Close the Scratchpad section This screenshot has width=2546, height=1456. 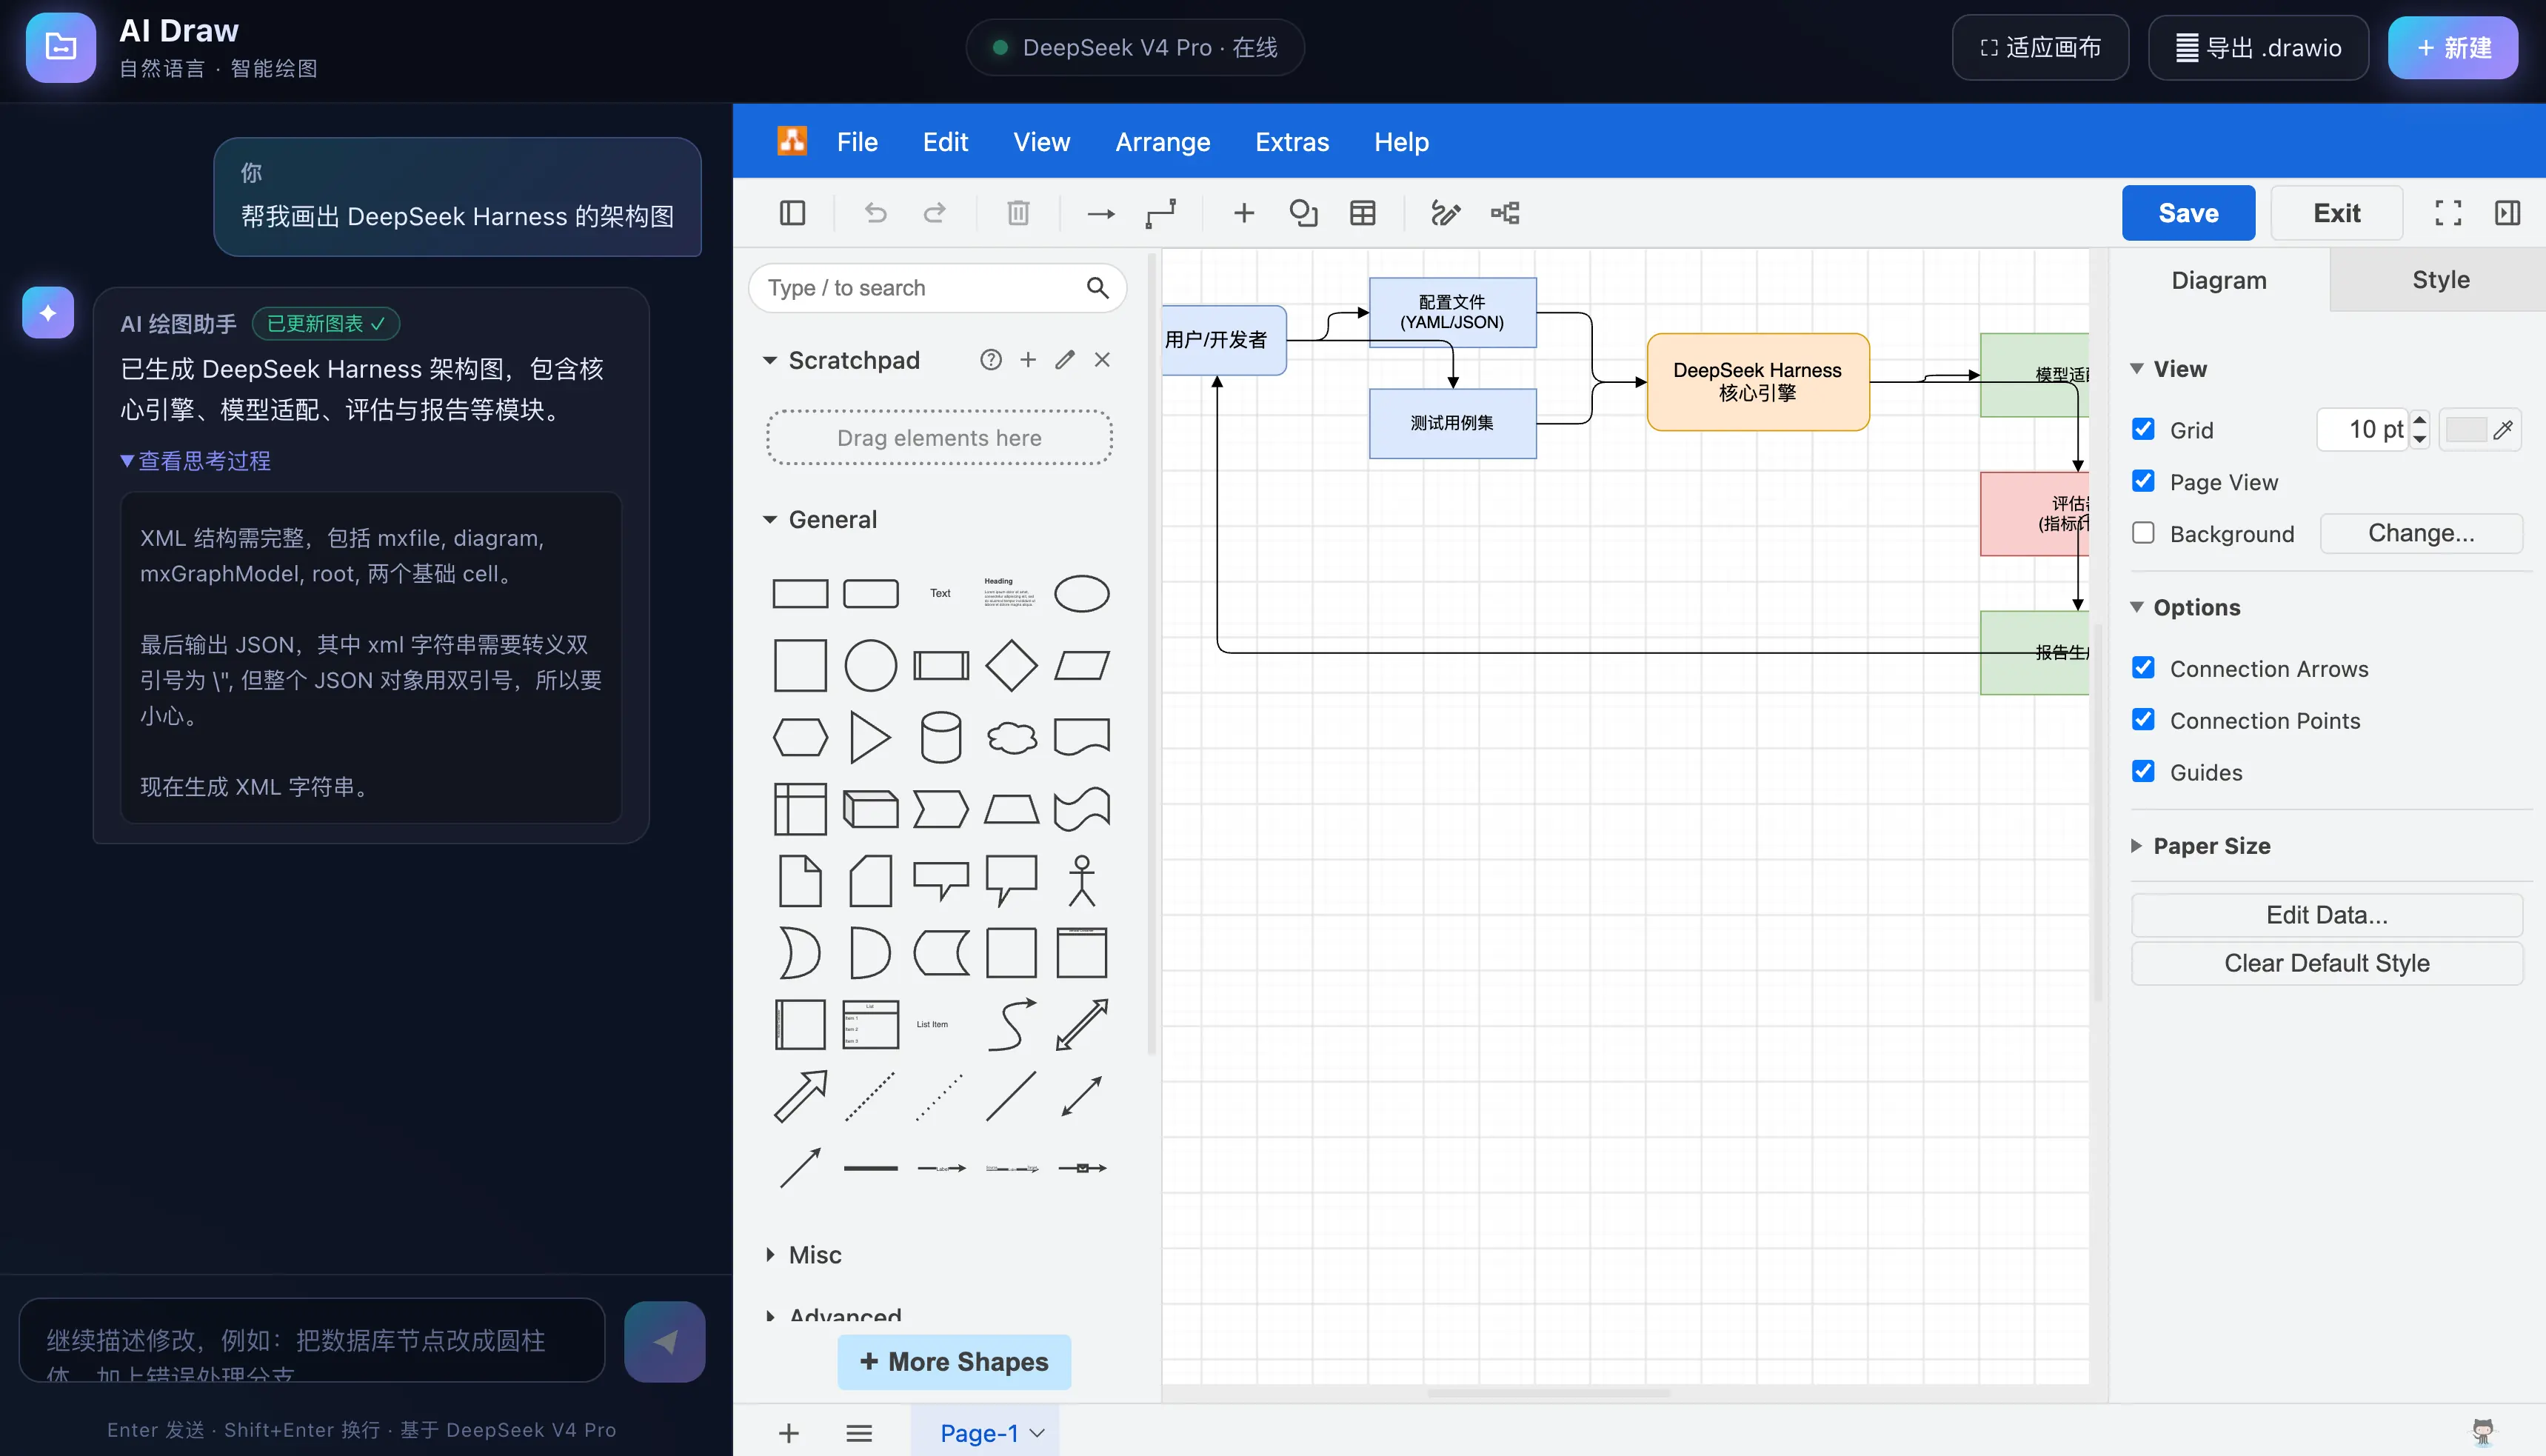point(1102,360)
